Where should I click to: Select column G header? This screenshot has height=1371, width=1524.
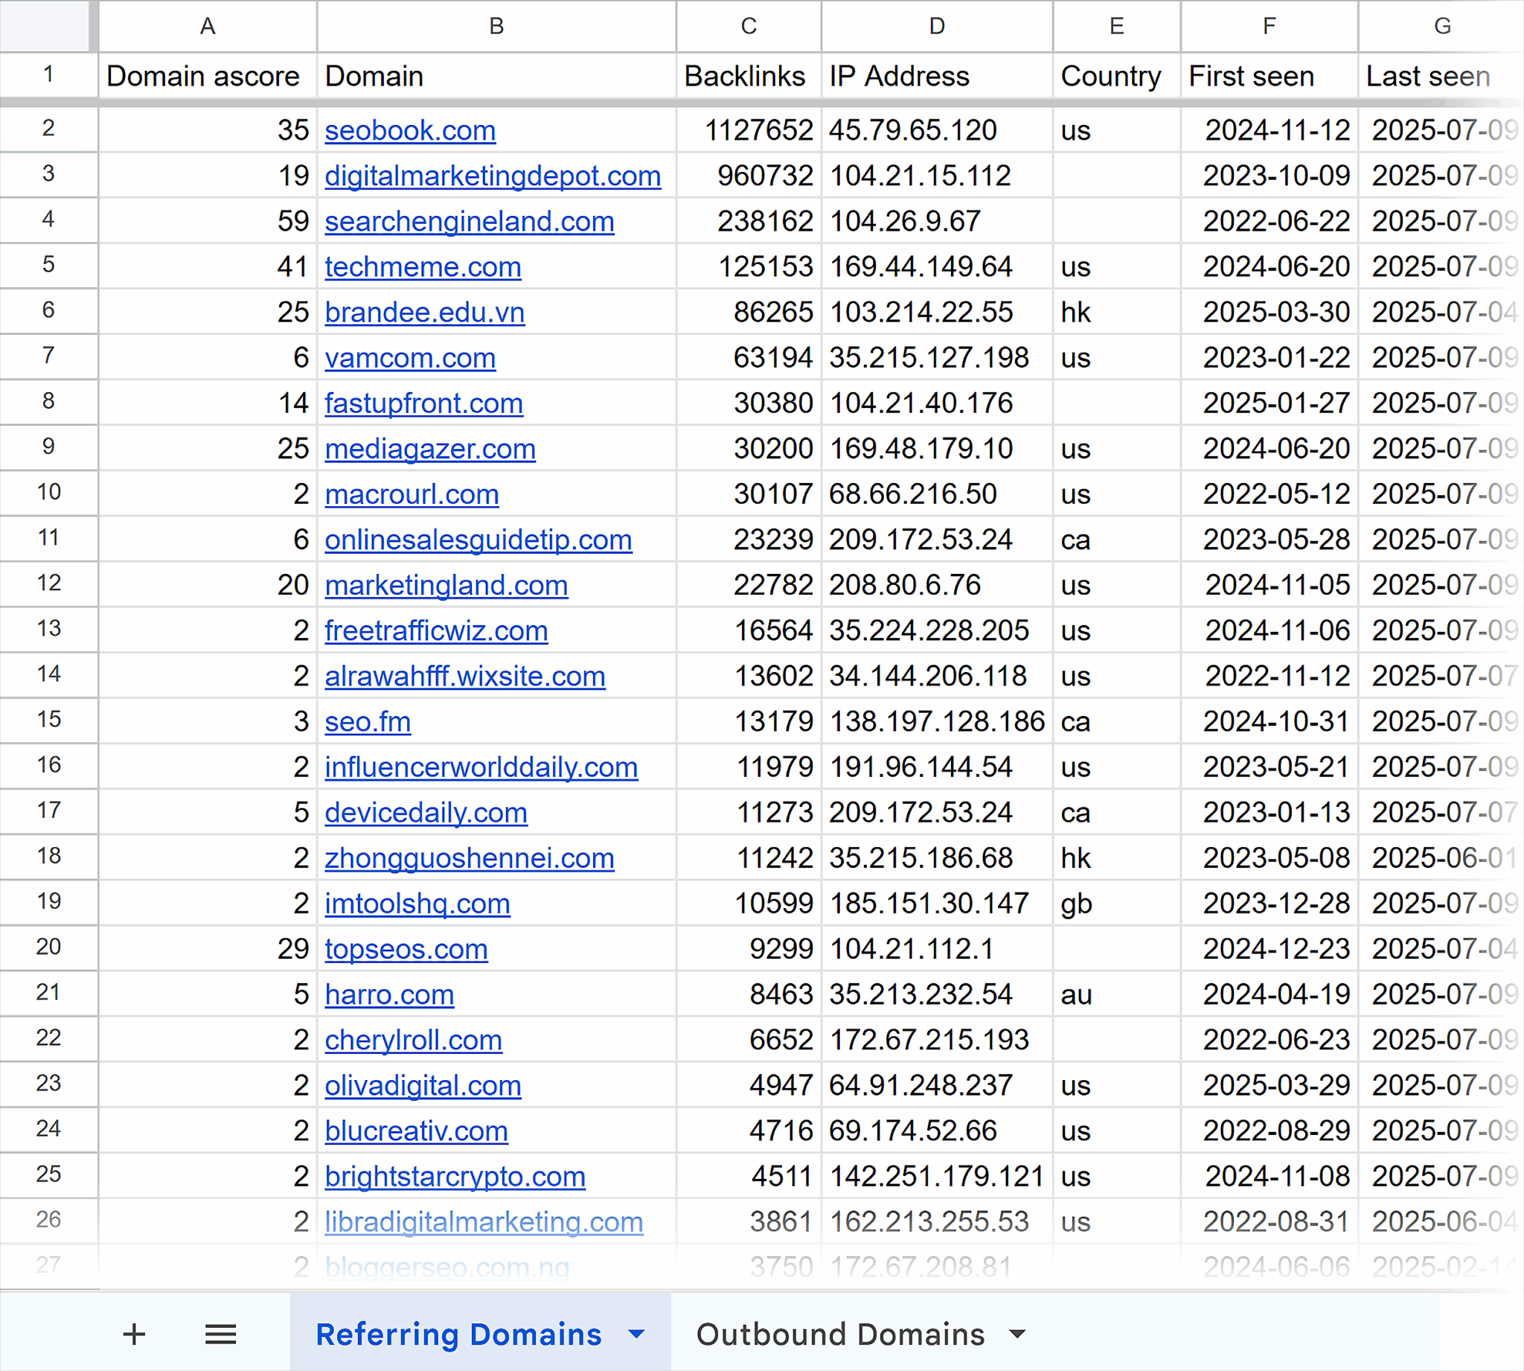click(1442, 25)
